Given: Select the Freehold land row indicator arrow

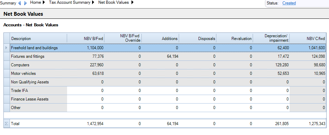Looking at the screenshot, I should (x=7, y=48).
